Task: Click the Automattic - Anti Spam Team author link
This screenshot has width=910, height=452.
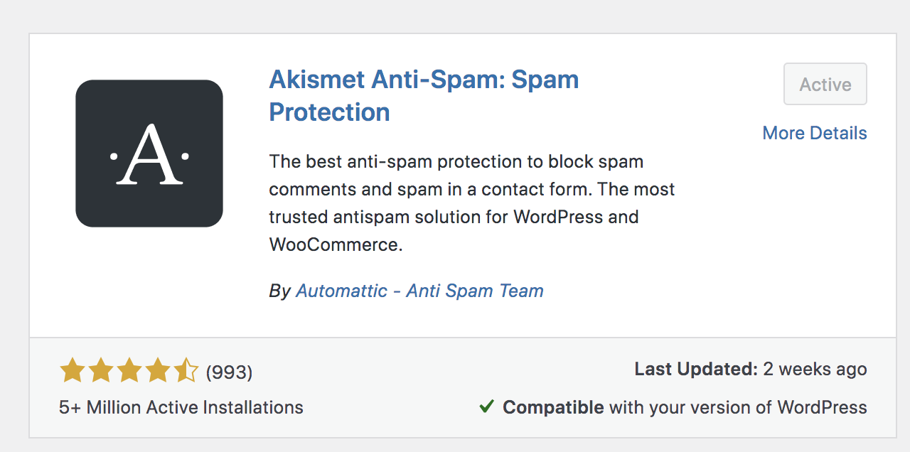Action: pyautogui.click(x=419, y=291)
